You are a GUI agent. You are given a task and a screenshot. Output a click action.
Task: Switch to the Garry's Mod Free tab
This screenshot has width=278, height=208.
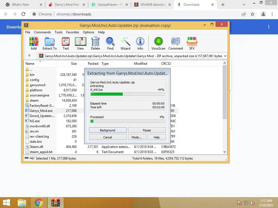(67, 5)
